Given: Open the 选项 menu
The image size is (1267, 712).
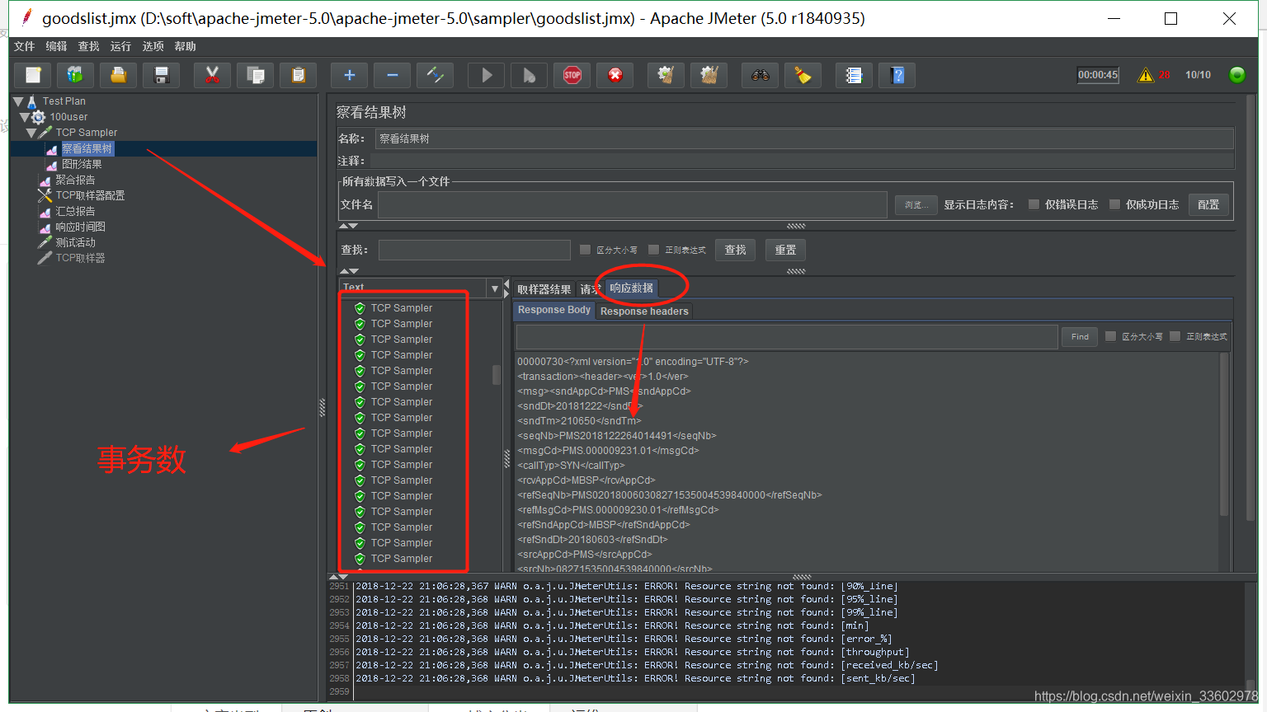Looking at the screenshot, I should 153,46.
